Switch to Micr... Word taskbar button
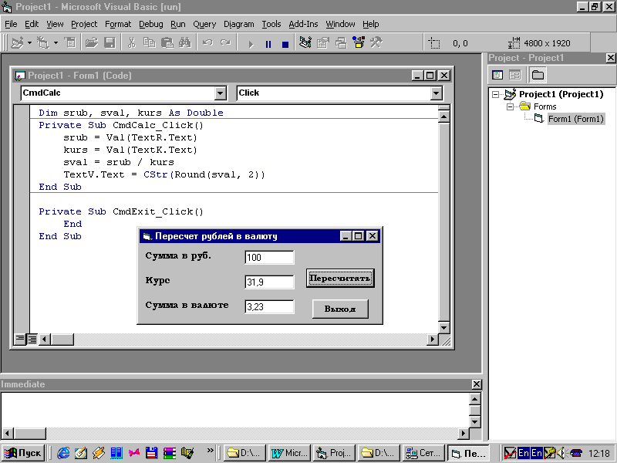 tap(289, 453)
